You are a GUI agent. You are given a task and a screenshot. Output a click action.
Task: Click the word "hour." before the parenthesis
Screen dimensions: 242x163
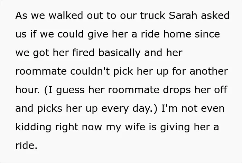click(27, 90)
